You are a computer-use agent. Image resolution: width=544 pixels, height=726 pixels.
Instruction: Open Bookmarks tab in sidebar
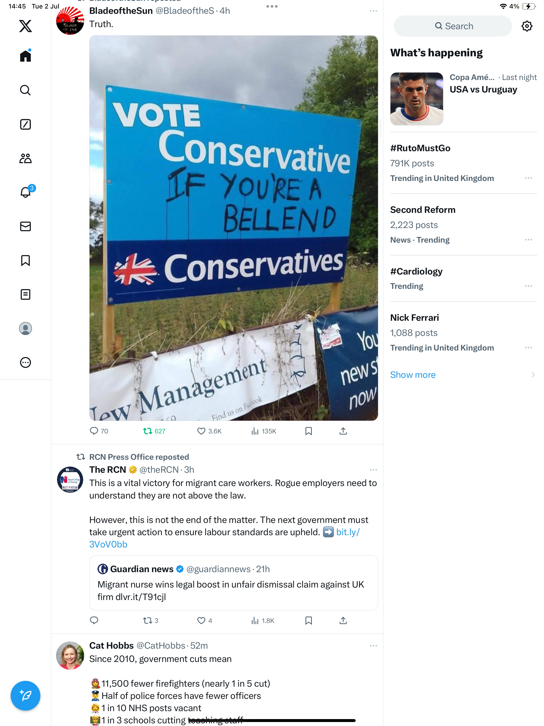pos(25,261)
